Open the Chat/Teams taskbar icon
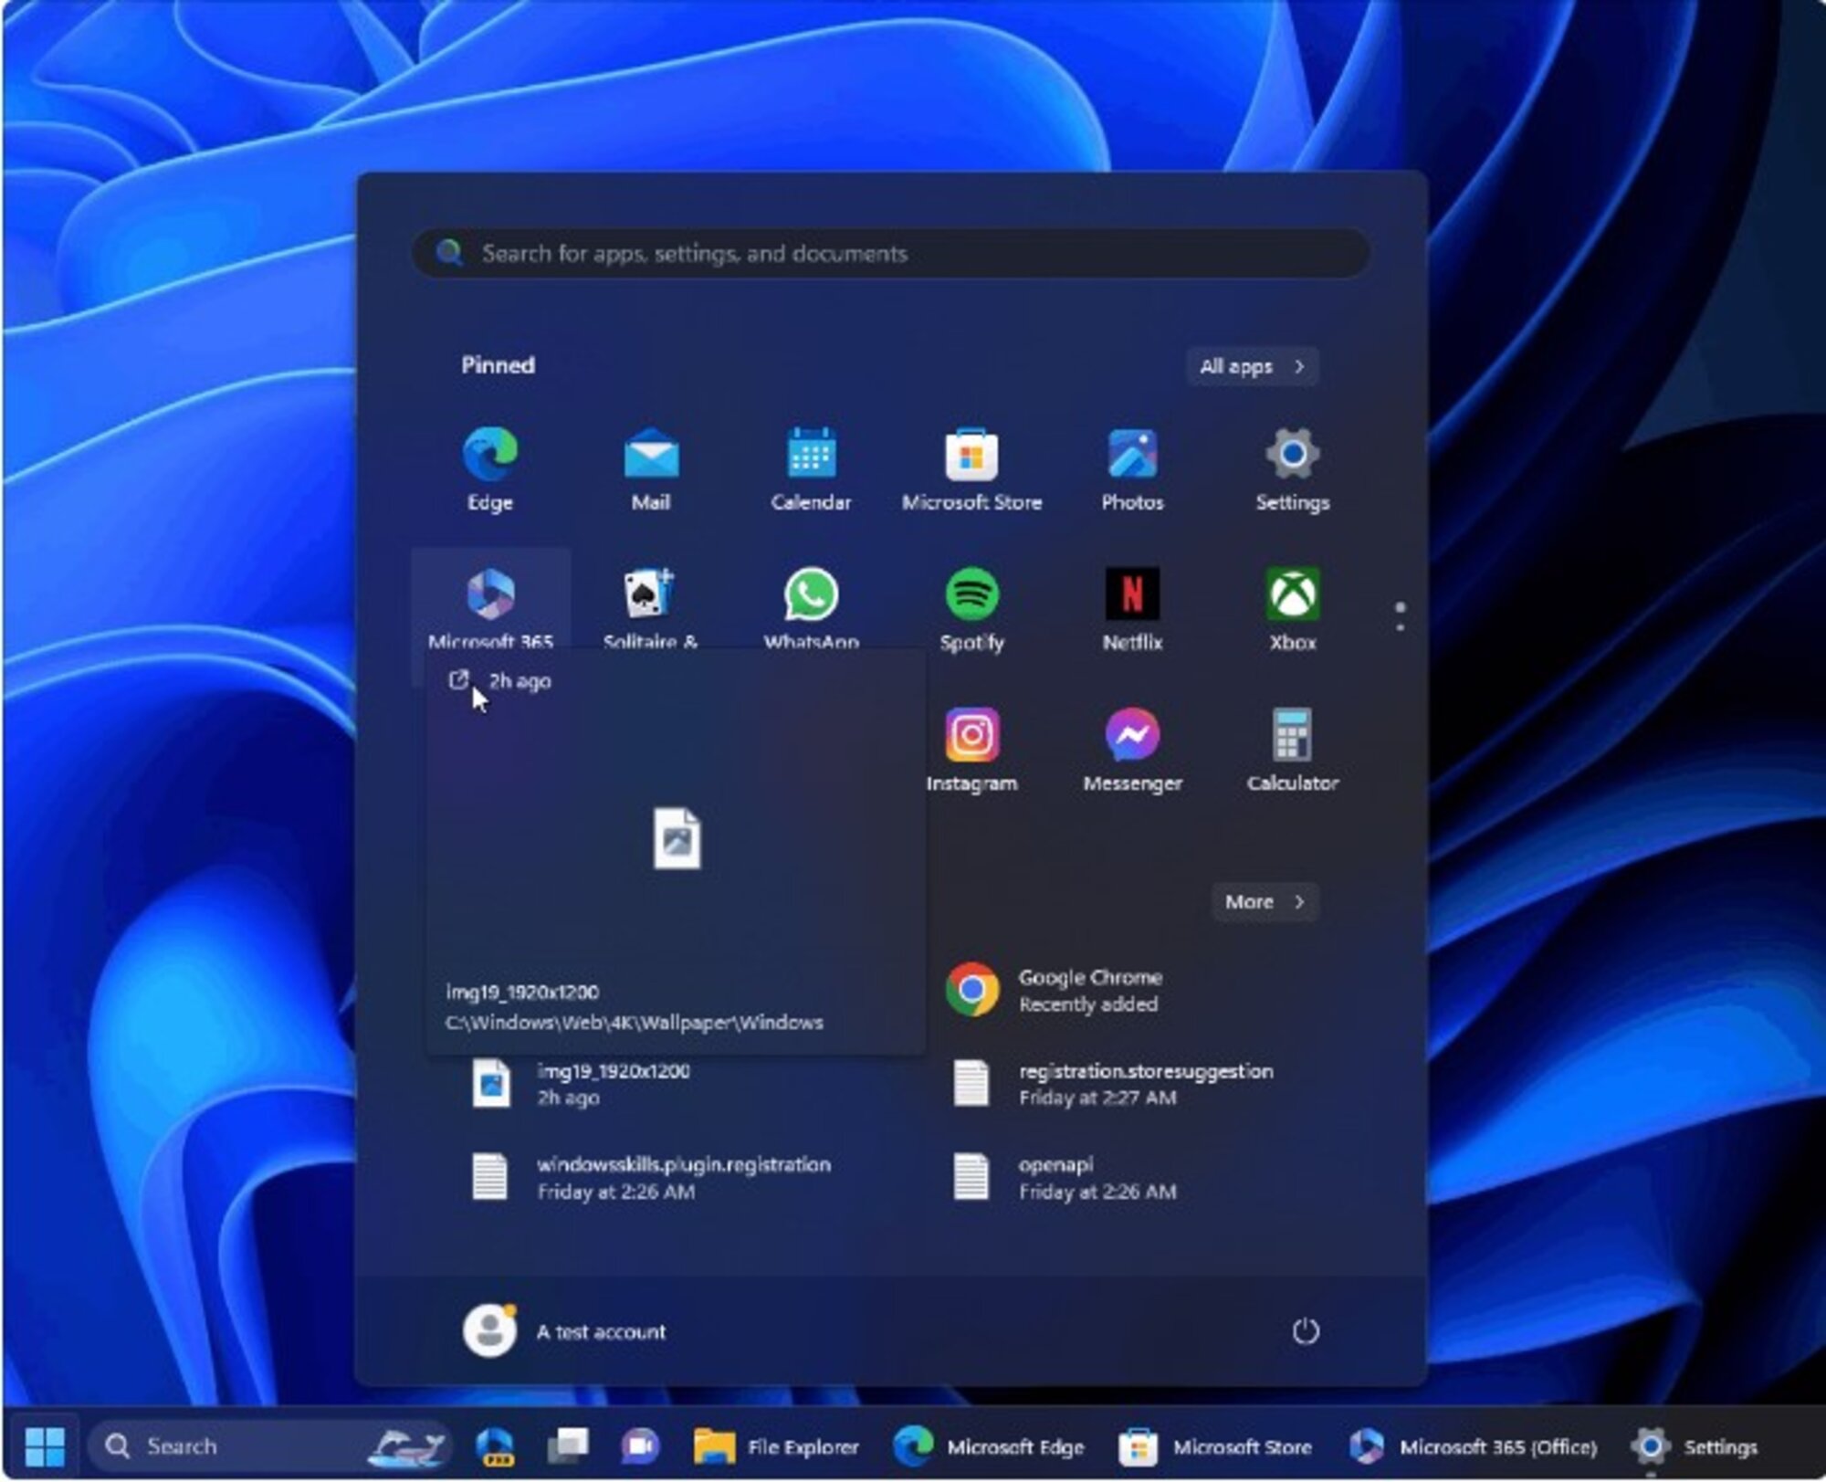The image size is (1826, 1482). pyautogui.click(x=640, y=1446)
